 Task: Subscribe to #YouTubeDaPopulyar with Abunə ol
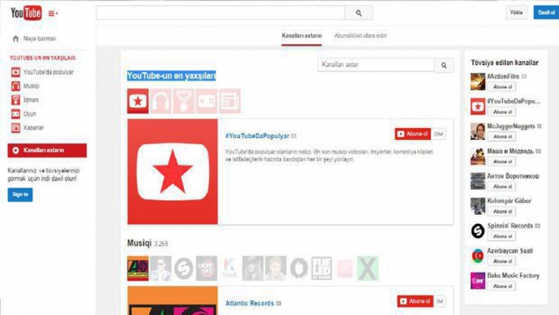pyautogui.click(x=413, y=134)
